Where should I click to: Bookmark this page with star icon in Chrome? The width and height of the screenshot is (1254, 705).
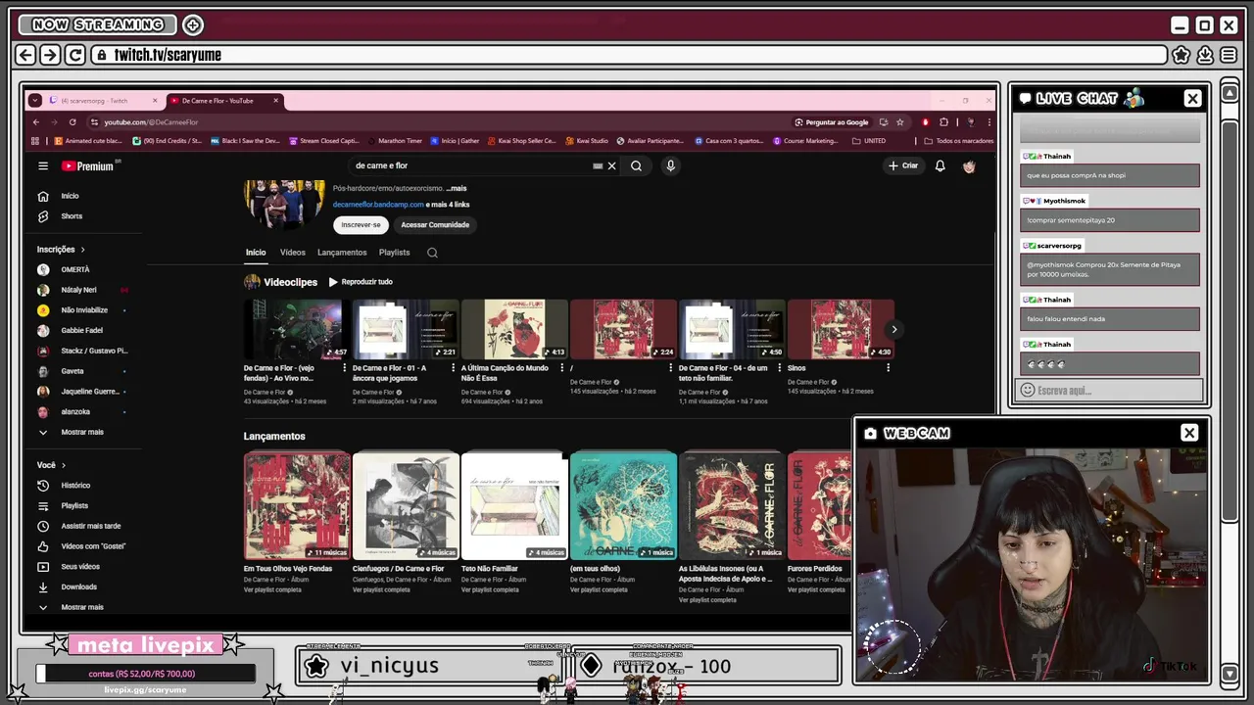click(899, 122)
